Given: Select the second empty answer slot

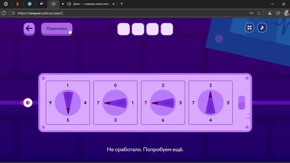Looking at the screenshot, I should pyautogui.click(x=138, y=29).
